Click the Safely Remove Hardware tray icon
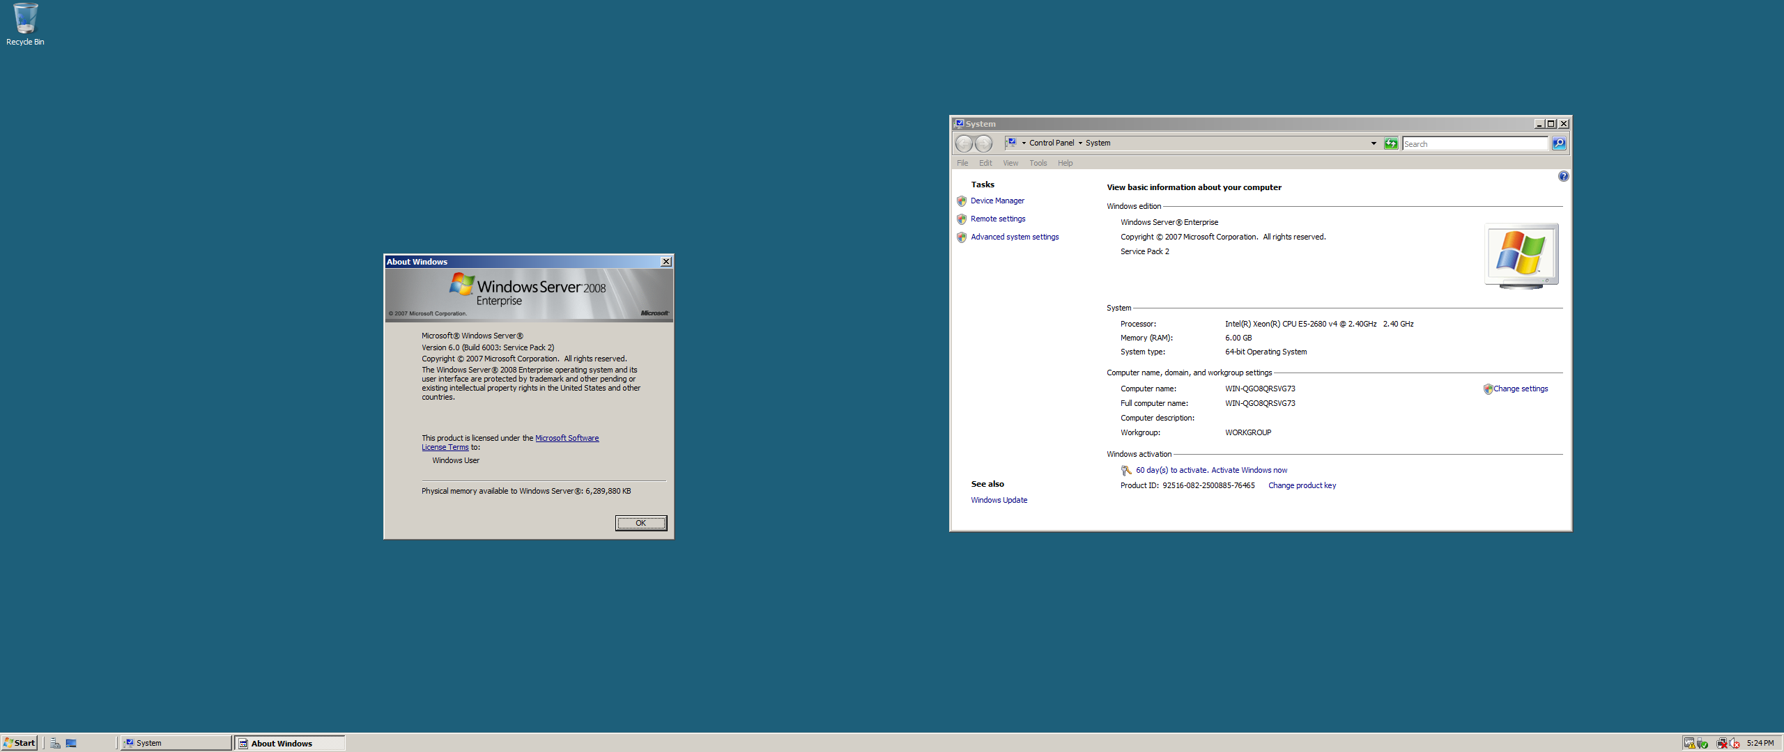 [1702, 743]
